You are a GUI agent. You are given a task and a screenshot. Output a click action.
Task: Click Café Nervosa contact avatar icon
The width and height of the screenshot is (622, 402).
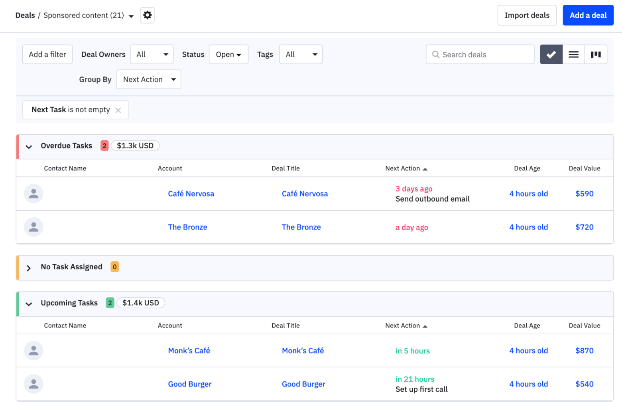click(34, 194)
